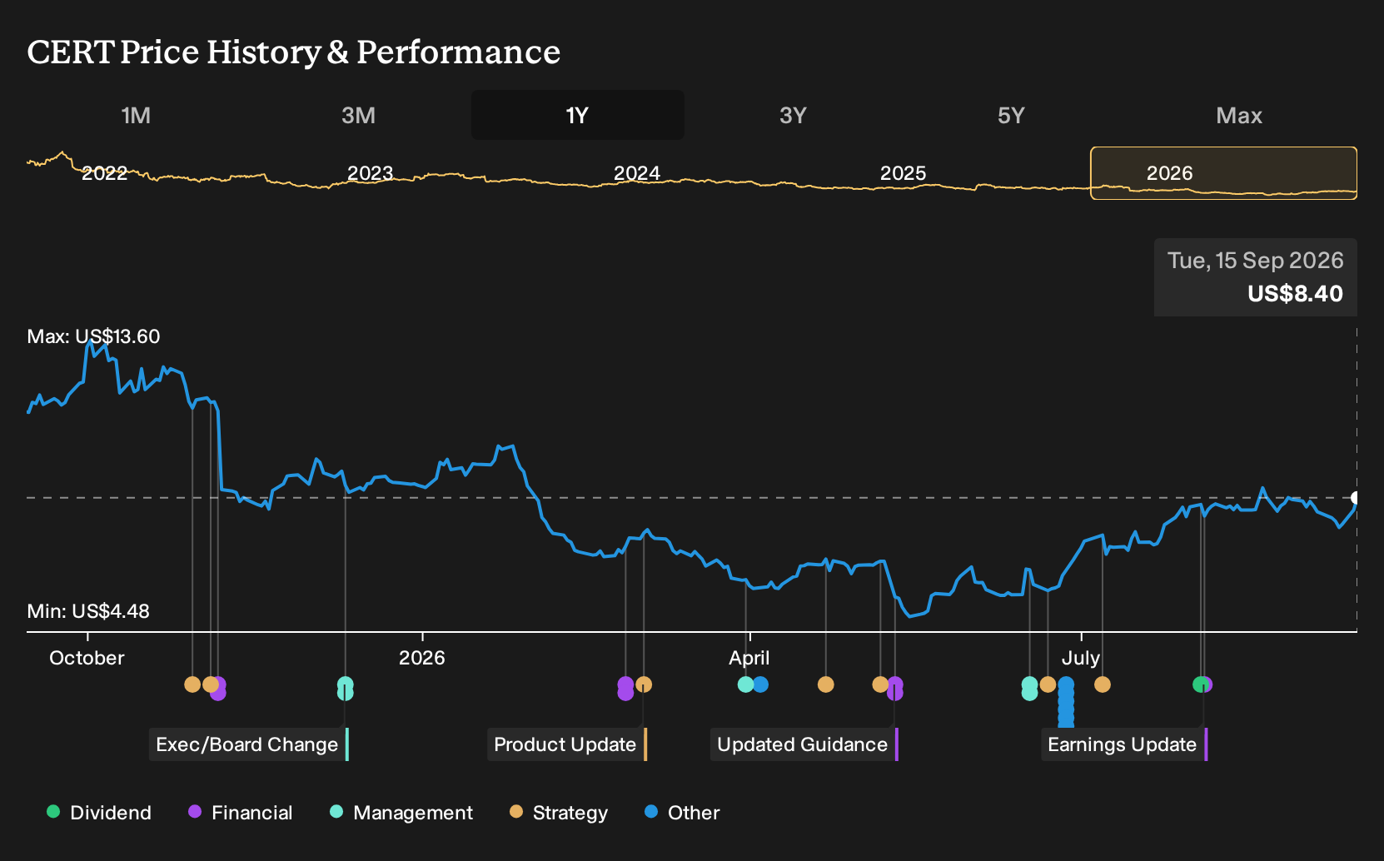Click the purple Financial marker beside the Dividend marker
Viewport: 1384px width, 861px height.
click(x=1208, y=684)
